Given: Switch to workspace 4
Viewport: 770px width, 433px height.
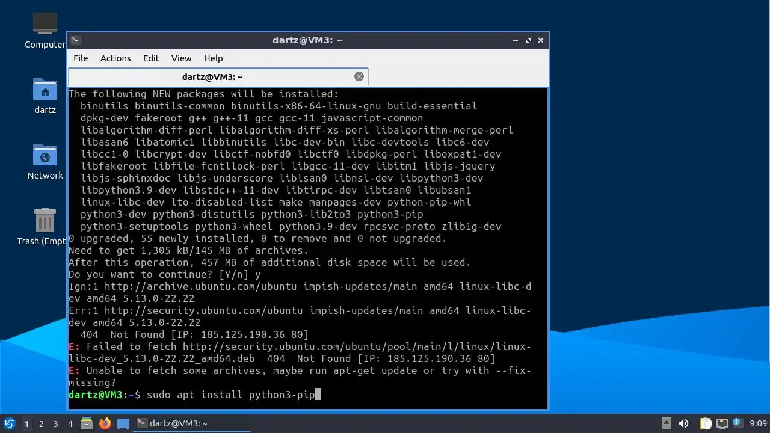Looking at the screenshot, I should click(x=70, y=424).
